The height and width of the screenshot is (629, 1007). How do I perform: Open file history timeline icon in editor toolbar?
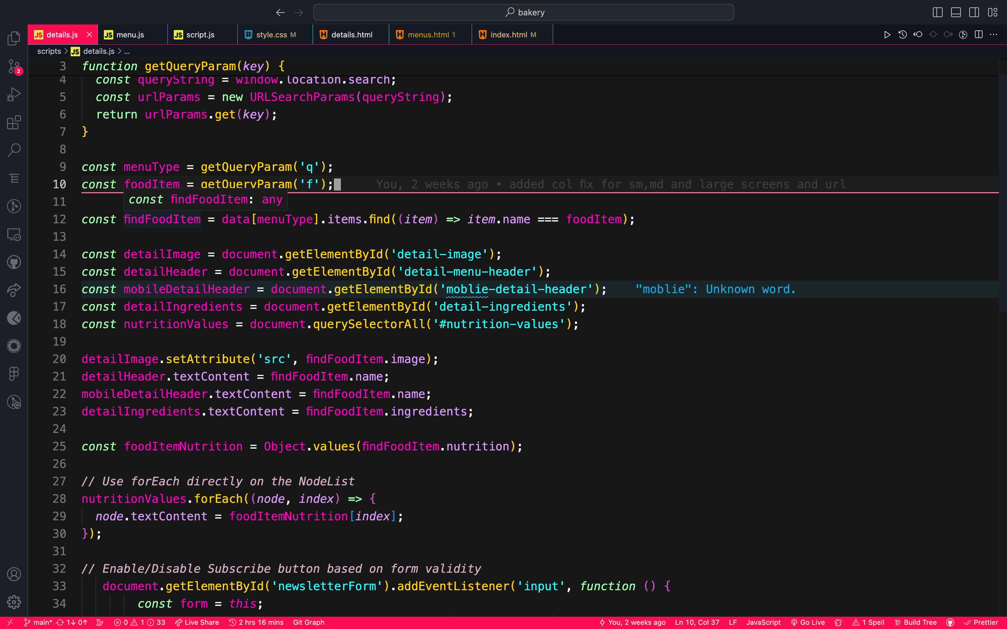click(902, 35)
